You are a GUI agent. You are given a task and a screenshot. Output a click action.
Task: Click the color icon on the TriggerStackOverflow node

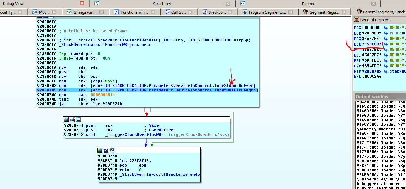(66, 119)
